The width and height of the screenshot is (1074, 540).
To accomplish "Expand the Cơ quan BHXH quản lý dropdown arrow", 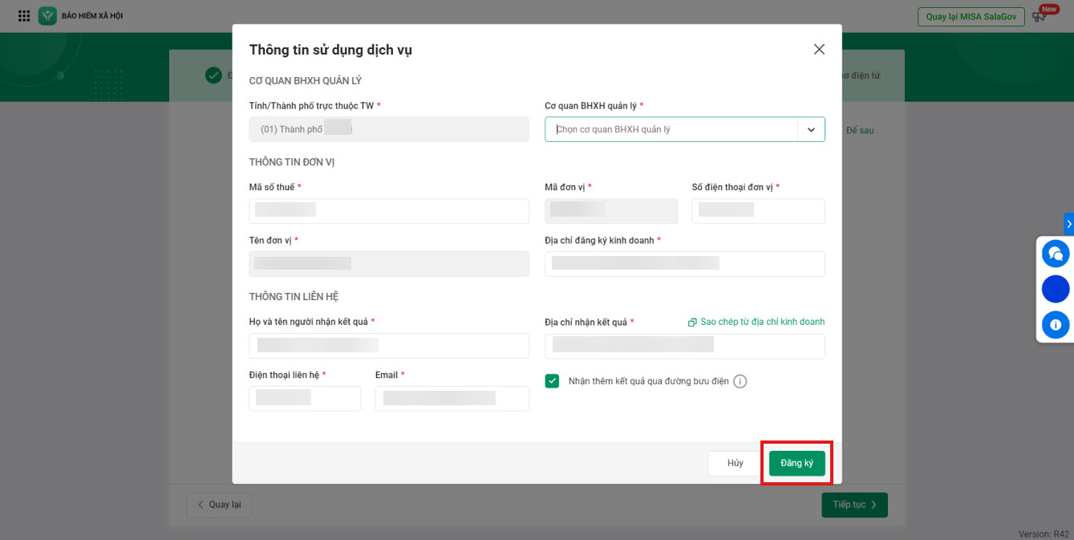I will (x=811, y=130).
